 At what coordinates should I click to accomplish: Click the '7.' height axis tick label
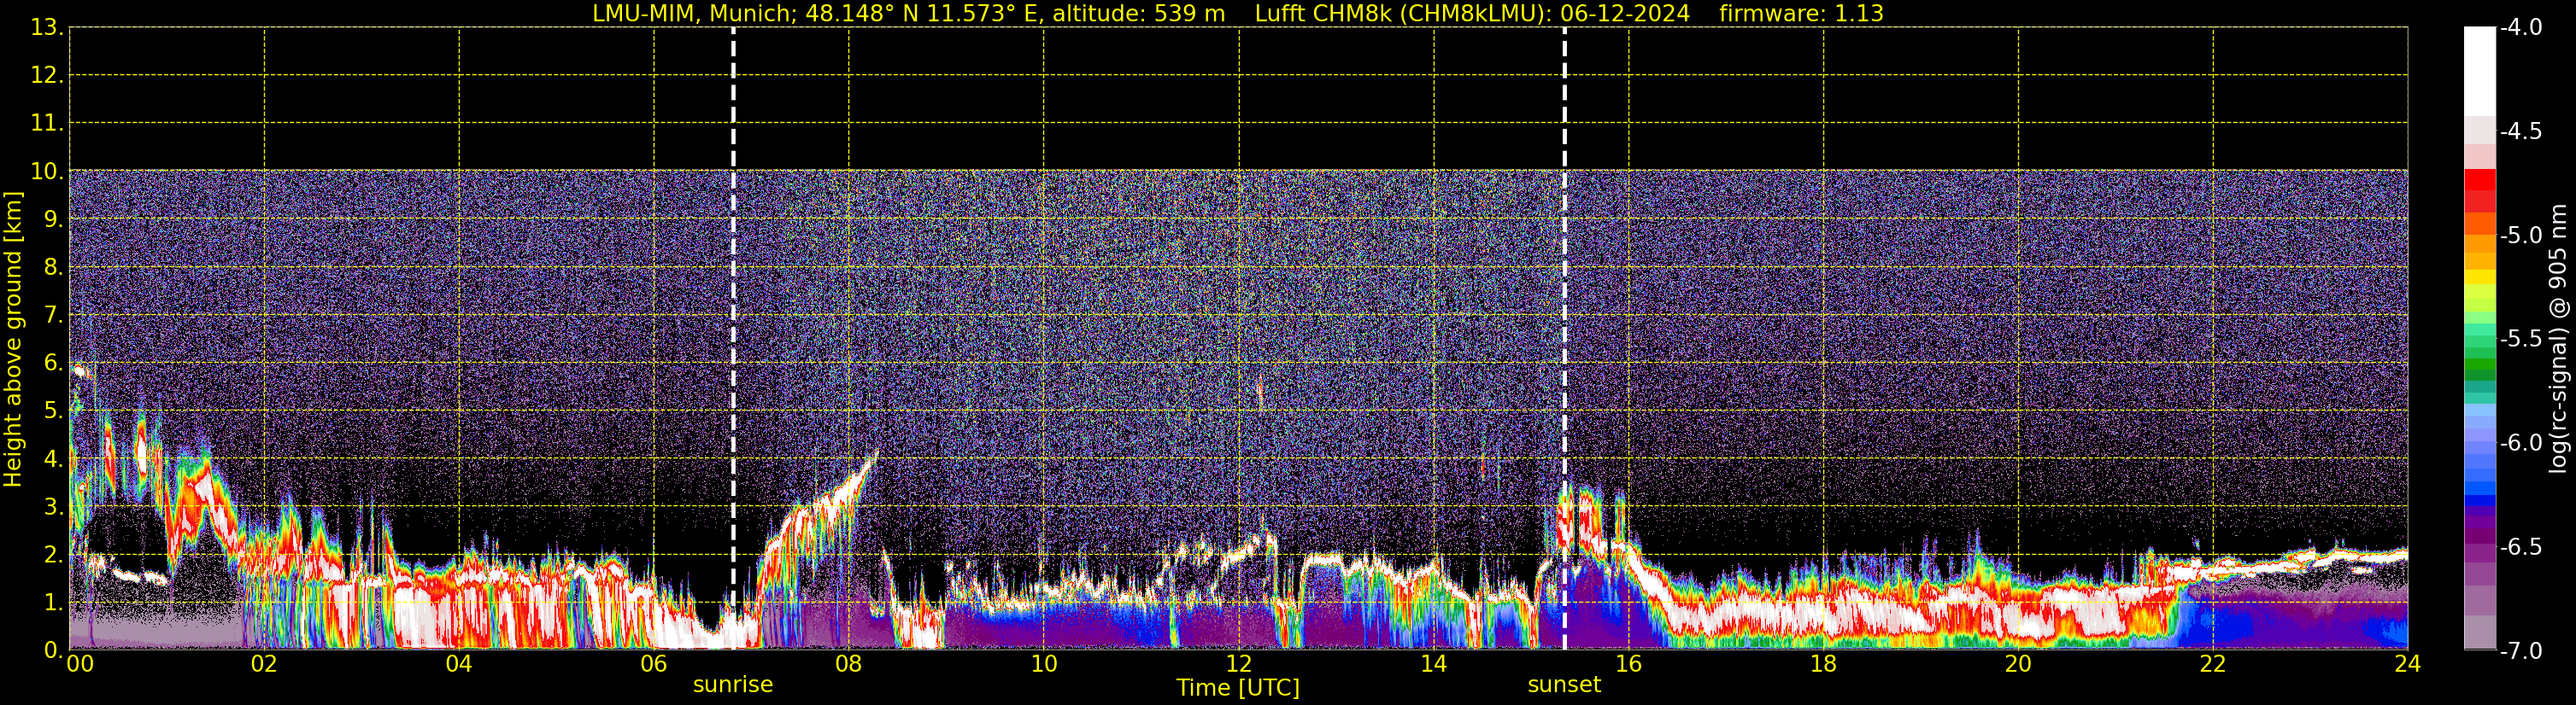54,316
